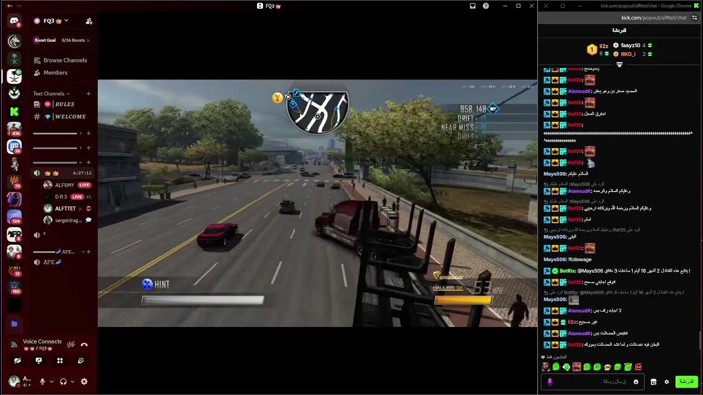Screen dimensions: 703x395
Task: Insert the green headphones emote
Action: tap(566, 367)
